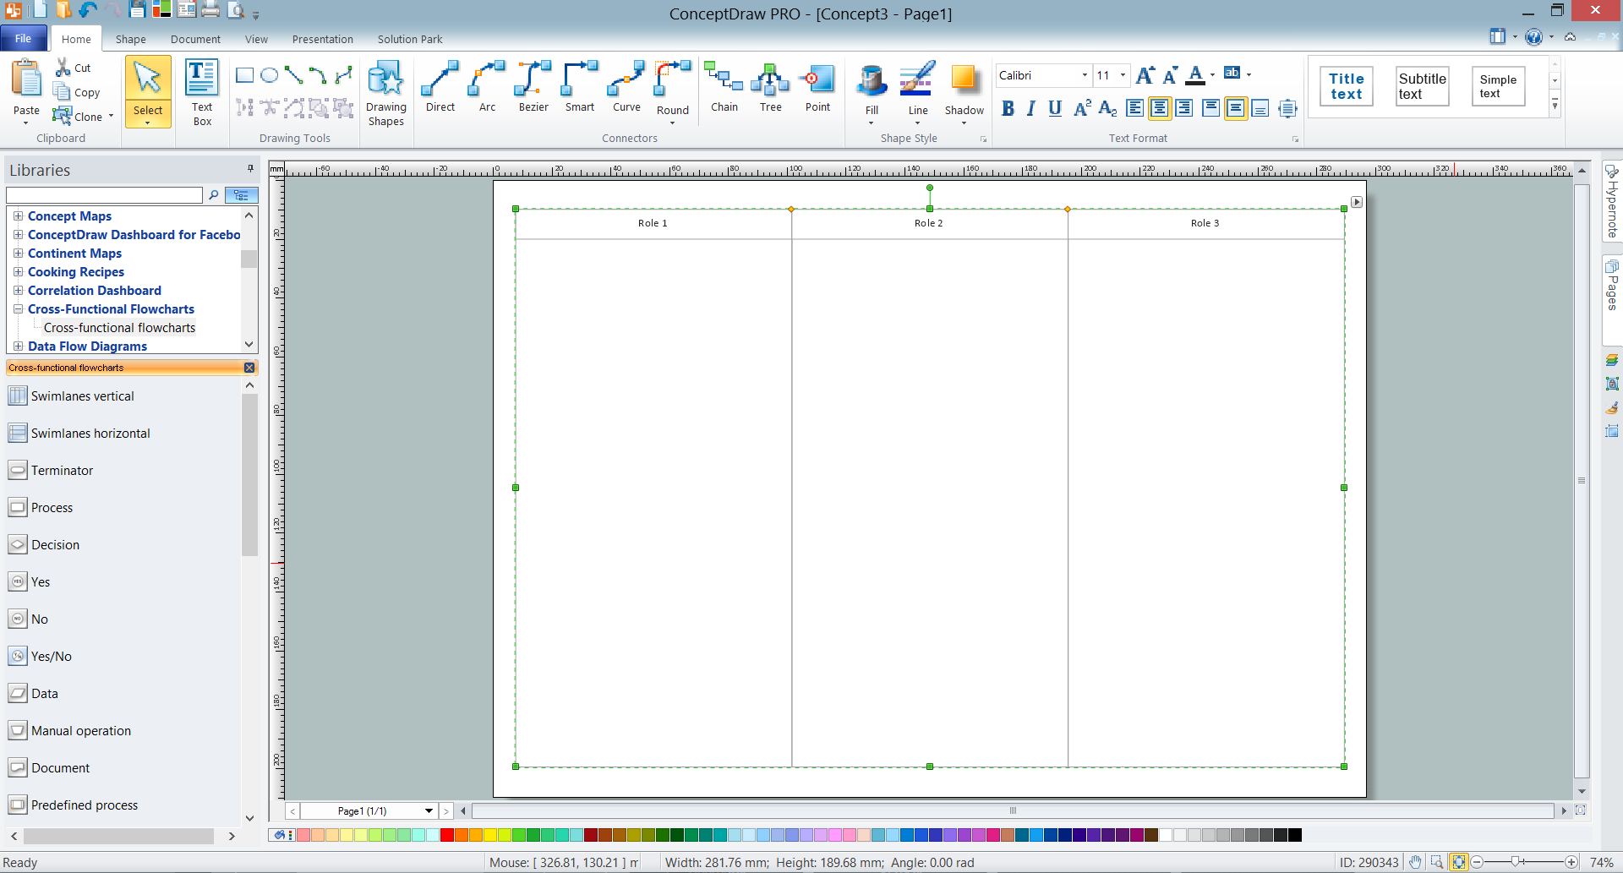Toggle Italic text formatting
Image resolution: width=1623 pixels, height=873 pixels.
point(1030,108)
